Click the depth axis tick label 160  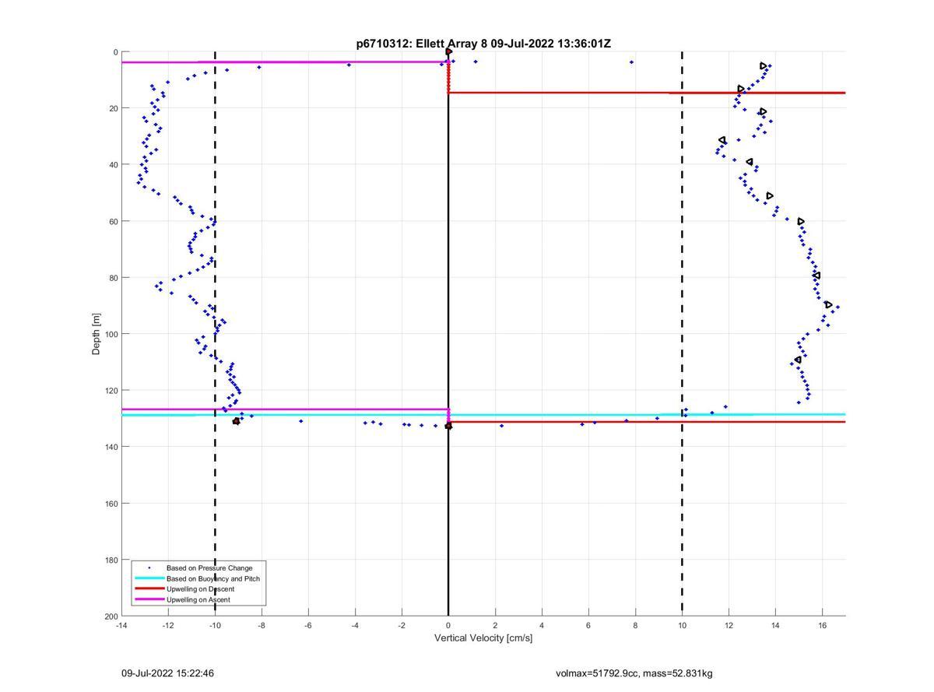(x=111, y=504)
